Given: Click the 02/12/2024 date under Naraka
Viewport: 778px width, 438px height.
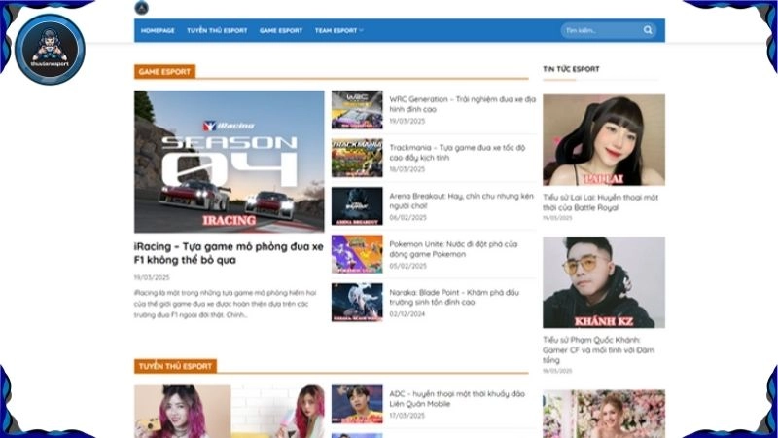Looking at the screenshot, I should tap(407, 314).
